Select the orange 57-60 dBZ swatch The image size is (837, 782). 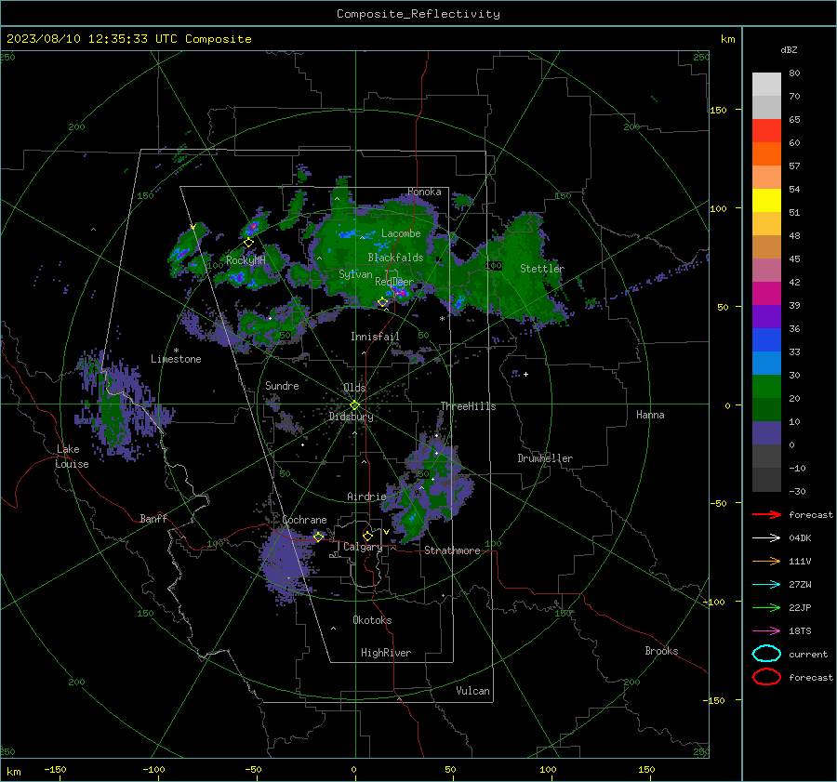click(766, 153)
